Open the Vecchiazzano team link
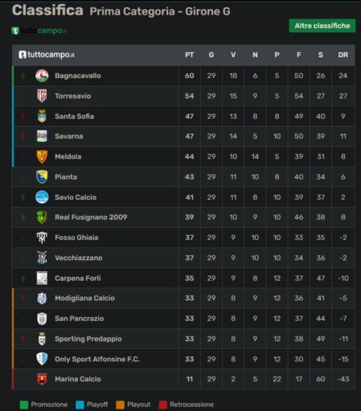361x411 pixels. point(79,258)
